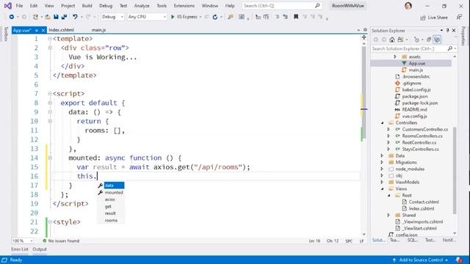
Task: Select package.json in Solution Explorer
Action: 415,96
